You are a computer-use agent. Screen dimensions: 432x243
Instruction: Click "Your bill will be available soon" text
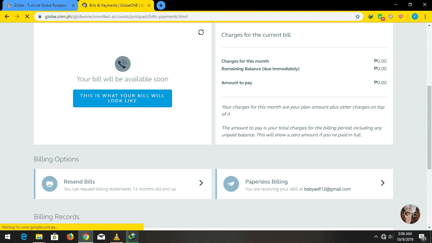coord(122,79)
